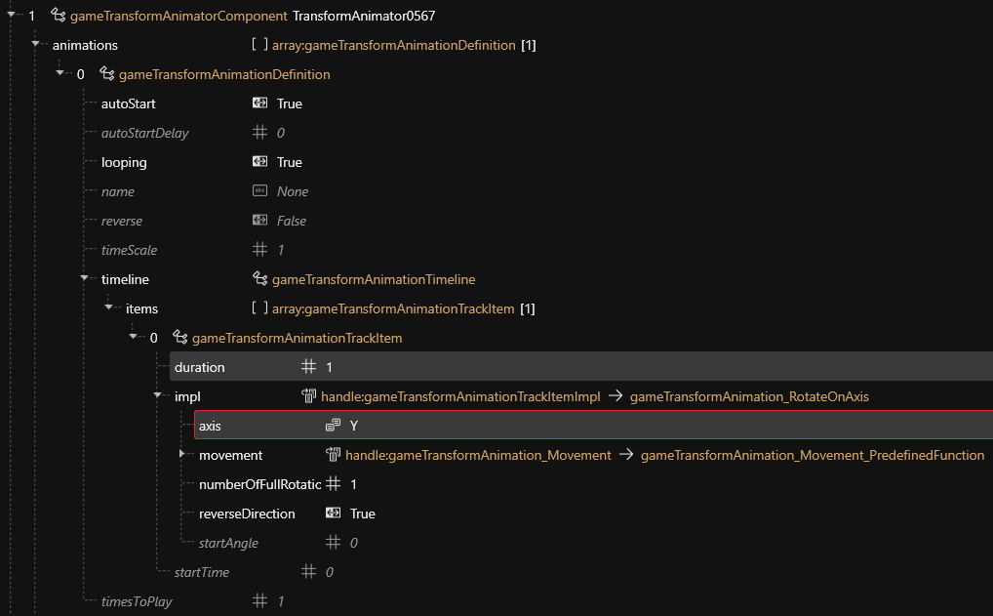This screenshot has height=616, width=993.
Task: Select the timesToPlay property row
Action: (137, 601)
